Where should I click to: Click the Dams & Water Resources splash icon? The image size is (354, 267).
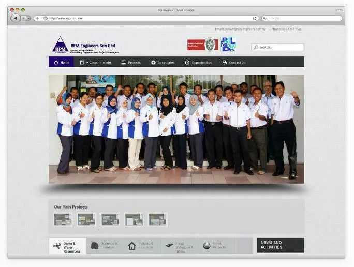[x=57, y=246]
